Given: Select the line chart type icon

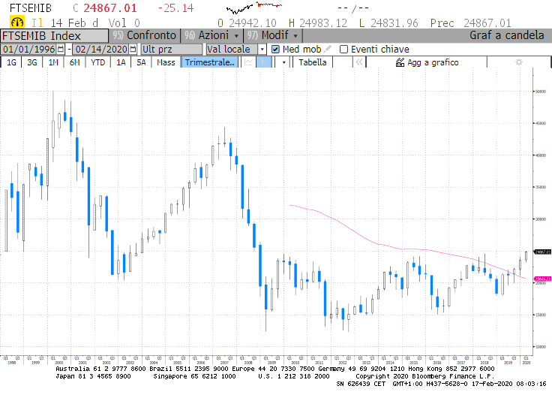Looking at the screenshot, I should [x=248, y=62].
